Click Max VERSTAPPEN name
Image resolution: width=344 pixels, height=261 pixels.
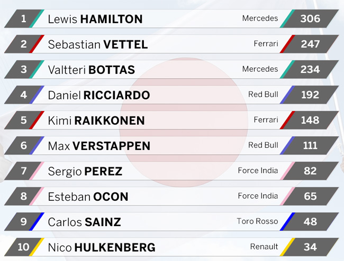click(99, 146)
